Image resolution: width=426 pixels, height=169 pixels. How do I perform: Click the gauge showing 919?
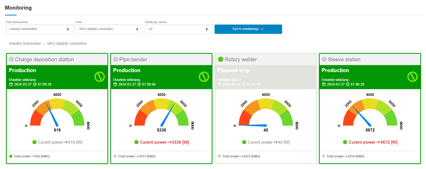[57, 112]
